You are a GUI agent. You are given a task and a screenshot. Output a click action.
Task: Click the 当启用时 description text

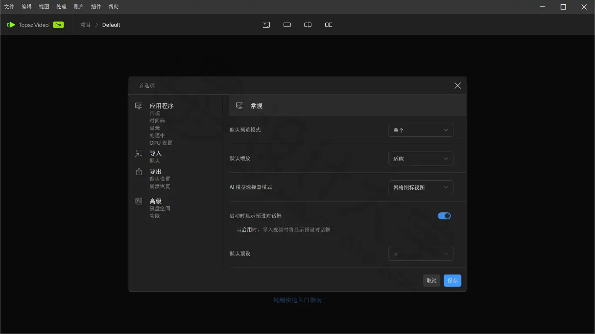coord(283,230)
